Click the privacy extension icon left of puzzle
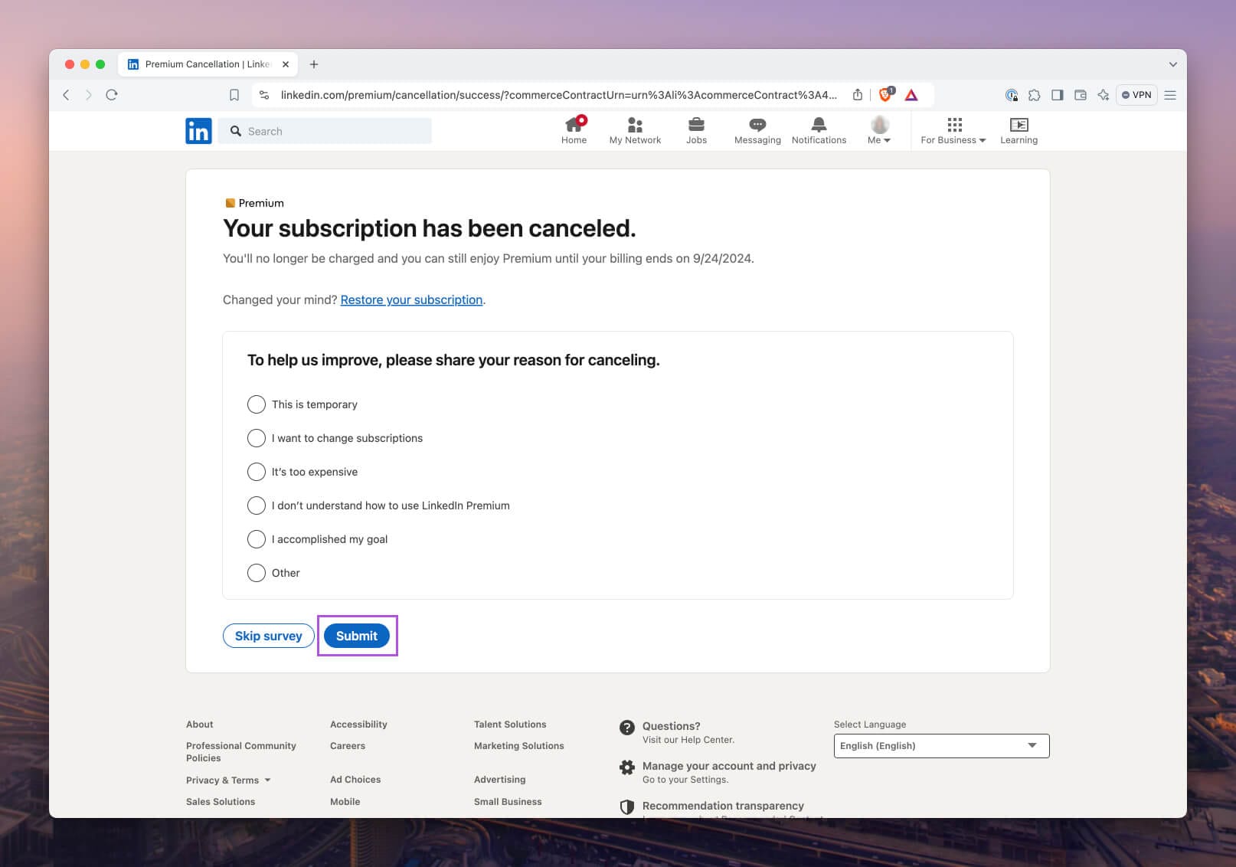1236x867 pixels. coord(1012,95)
